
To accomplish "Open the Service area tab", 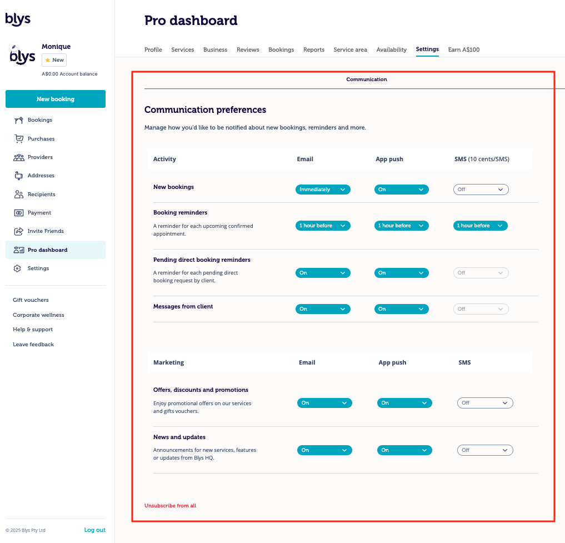I will (350, 50).
